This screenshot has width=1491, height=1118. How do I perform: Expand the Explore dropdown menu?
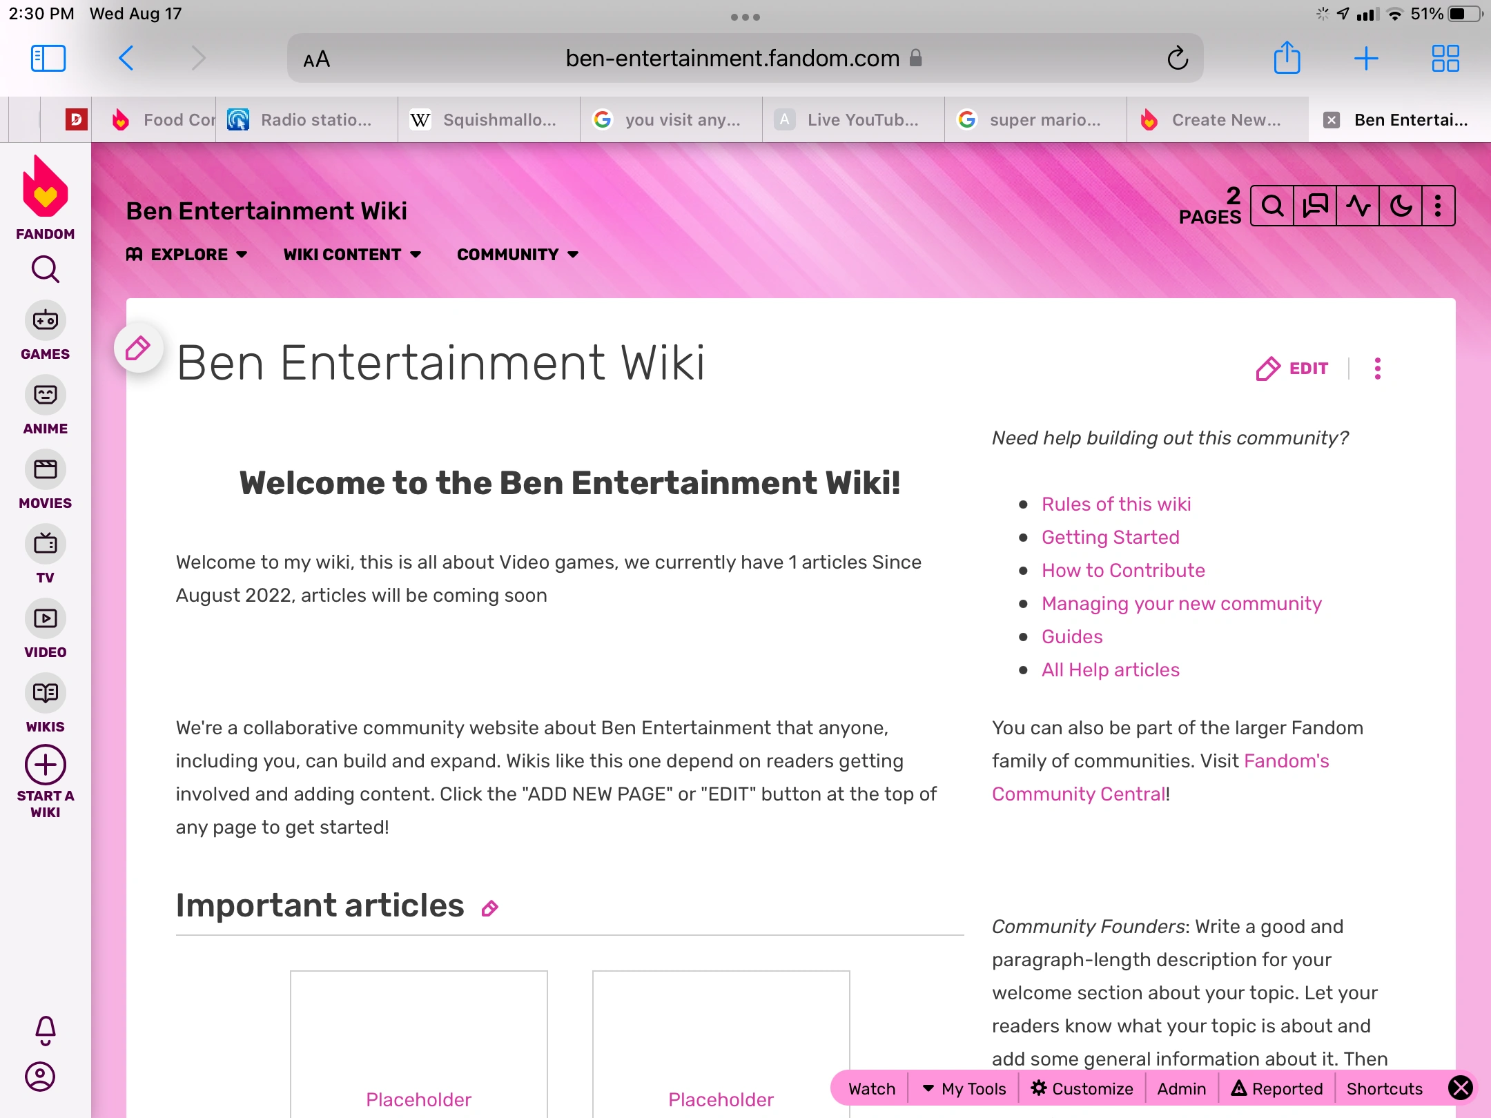[x=187, y=255]
